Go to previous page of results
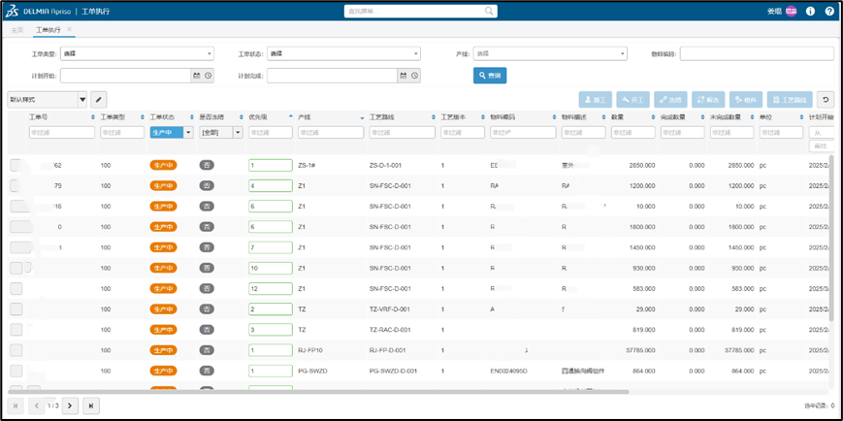The height and width of the screenshot is (421, 843). pyautogui.click(x=37, y=405)
